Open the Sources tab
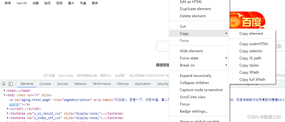 pos(63,84)
